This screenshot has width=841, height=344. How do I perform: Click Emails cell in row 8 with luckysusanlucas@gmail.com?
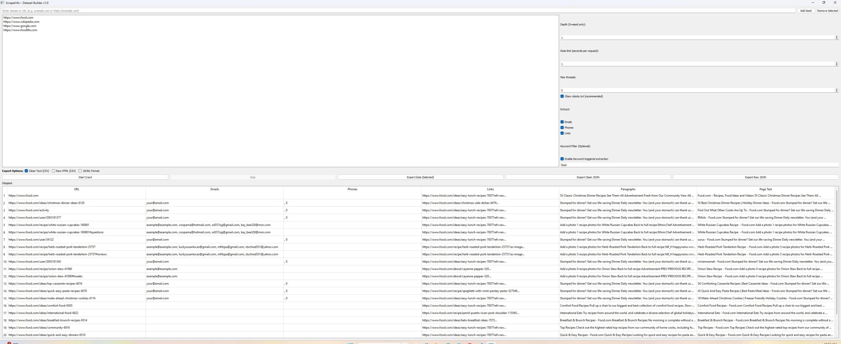[x=215, y=247]
